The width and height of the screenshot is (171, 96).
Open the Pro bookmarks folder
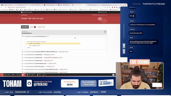click(x=22, y=10)
